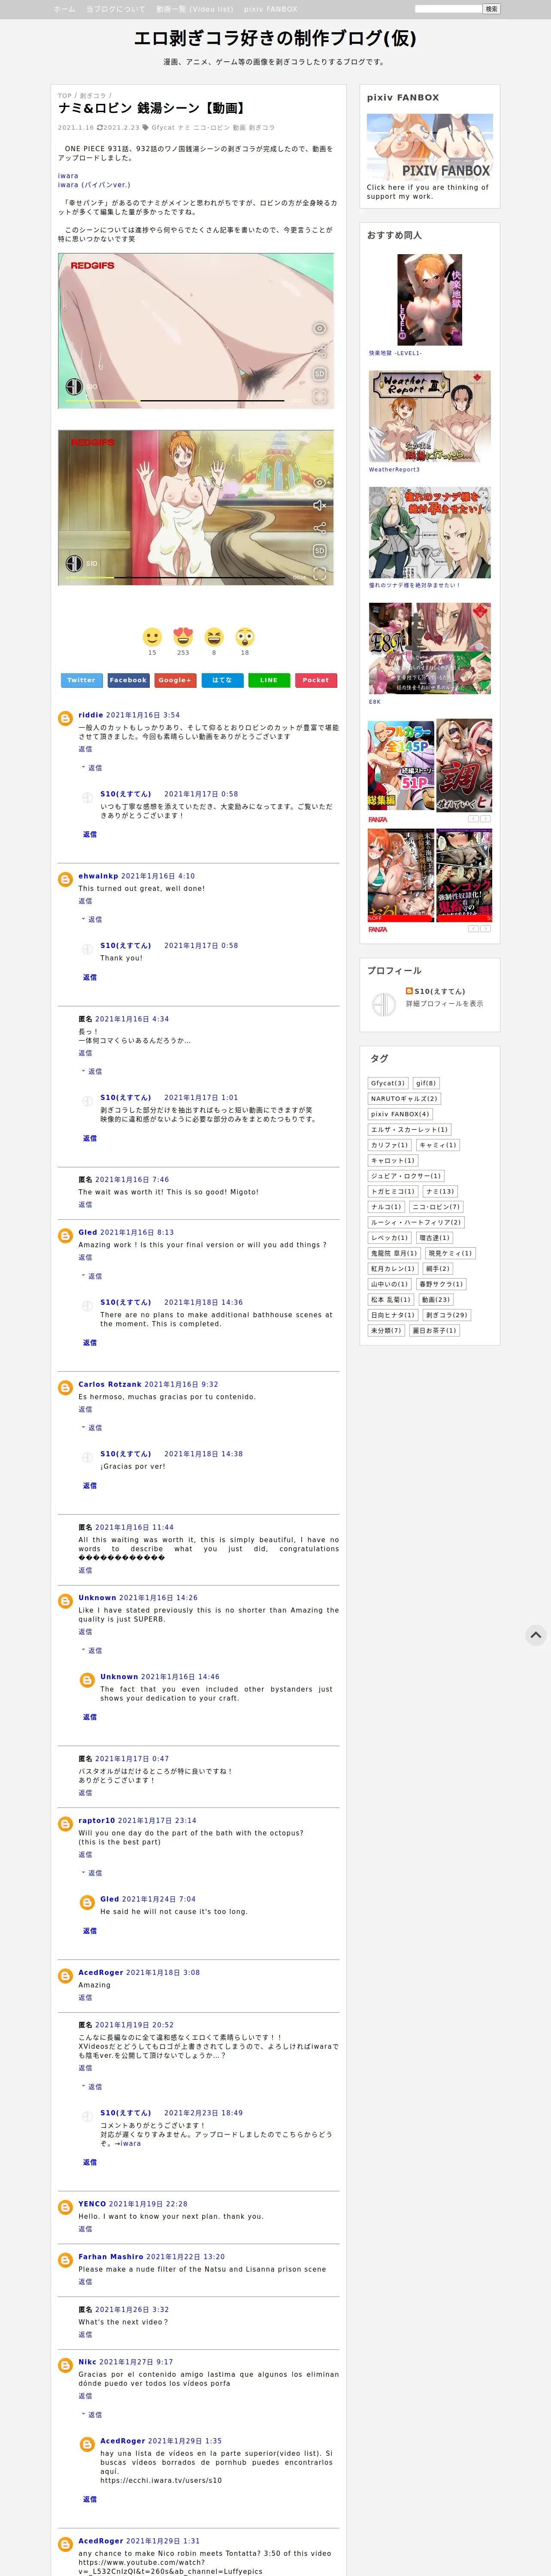Image resolution: width=551 pixels, height=2576 pixels.
Task: Share the post via the Google+ button
Action: [x=175, y=680]
